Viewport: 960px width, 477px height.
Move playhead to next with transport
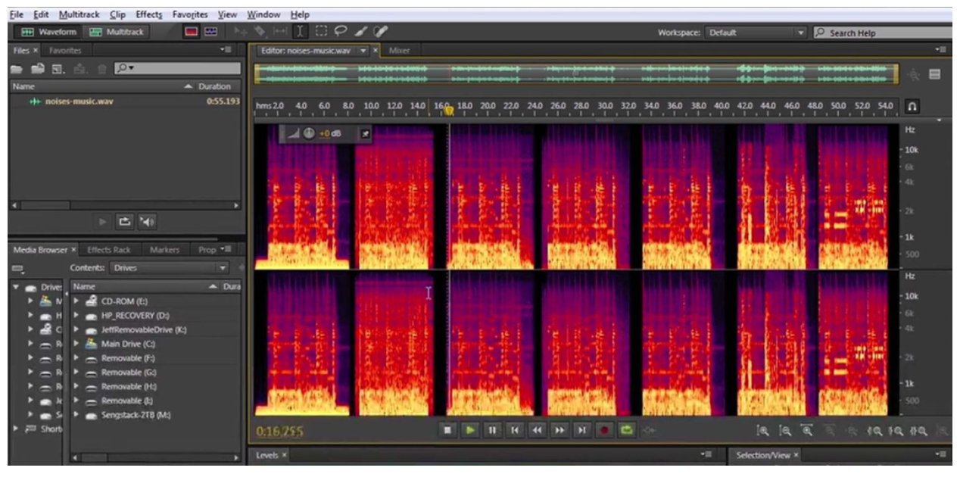click(583, 430)
